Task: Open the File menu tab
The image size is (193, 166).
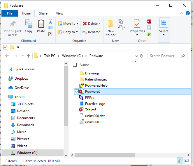Action: [x=10, y=13]
